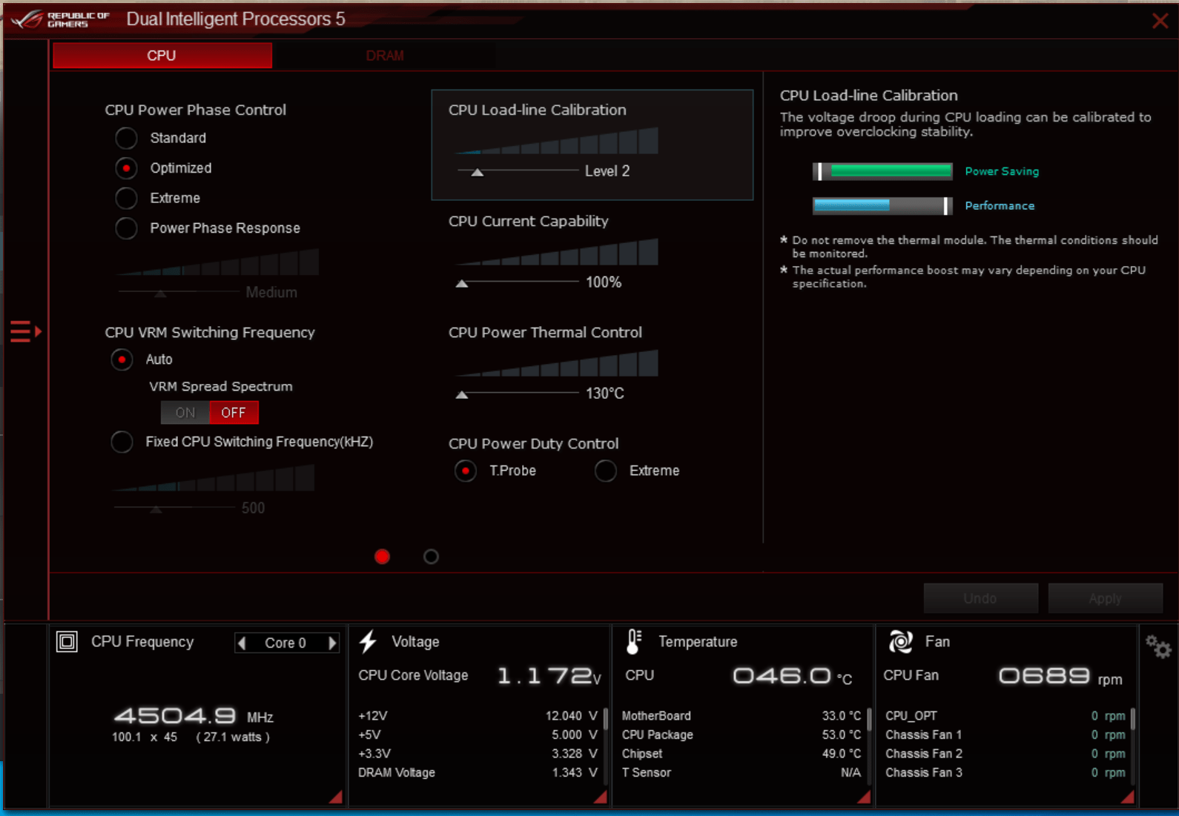Click the Fan spinner icon

[900, 642]
